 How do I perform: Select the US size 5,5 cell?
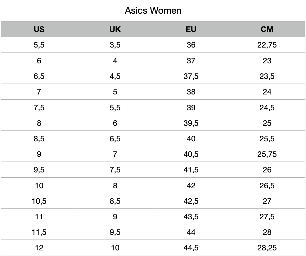tap(39, 45)
